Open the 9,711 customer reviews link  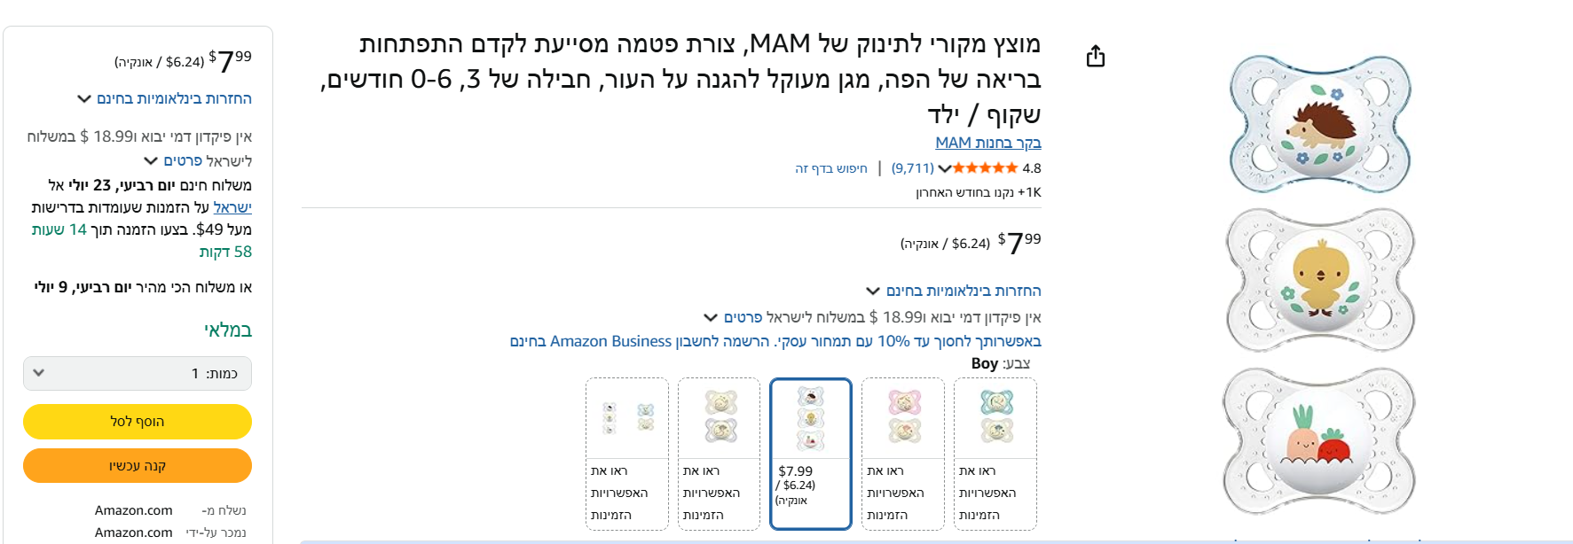(912, 168)
